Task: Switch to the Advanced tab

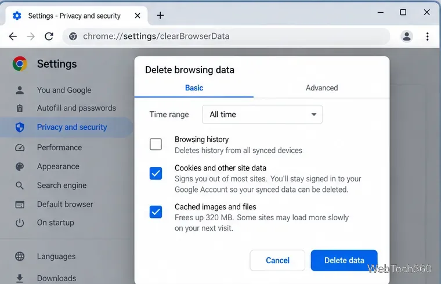Action: click(321, 88)
